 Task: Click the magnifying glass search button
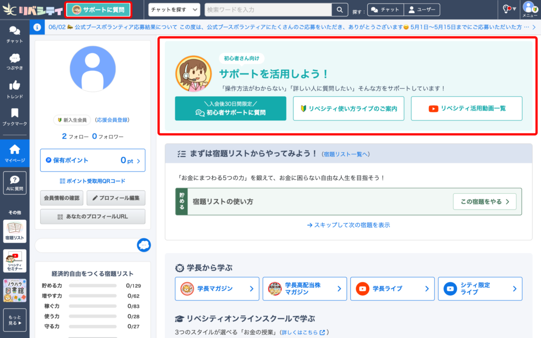tap(339, 10)
